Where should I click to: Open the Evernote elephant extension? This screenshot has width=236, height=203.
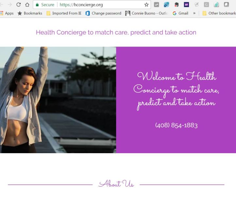(176, 5)
